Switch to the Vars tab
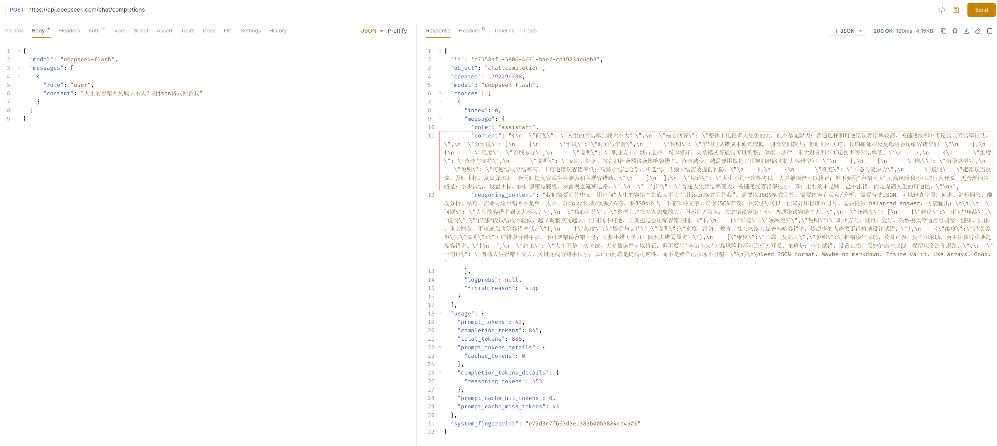The height and width of the screenshot is (446, 997). [120, 31]
